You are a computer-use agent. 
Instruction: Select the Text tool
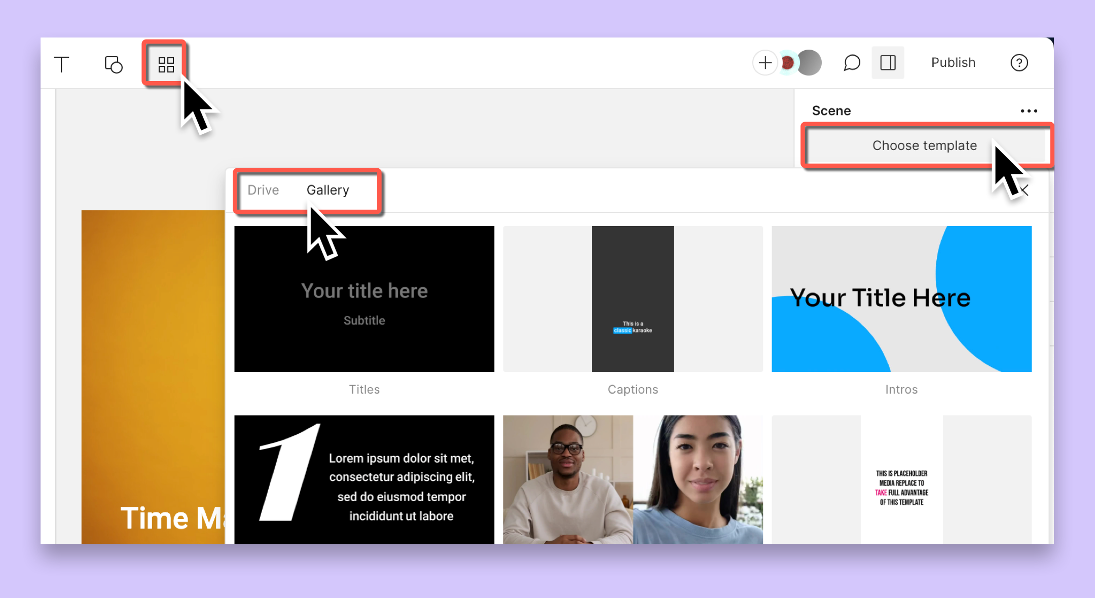(61, 64)
